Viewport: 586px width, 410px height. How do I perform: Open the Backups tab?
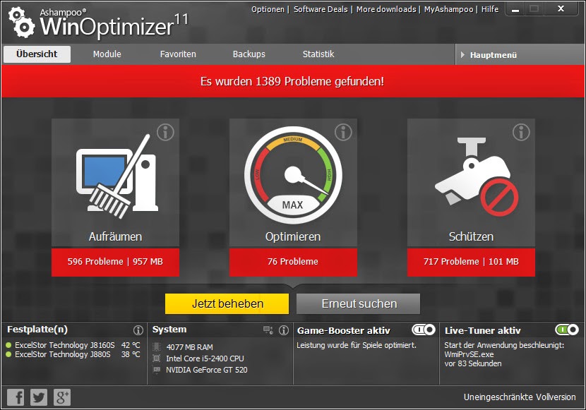click(x=249, y=54)
